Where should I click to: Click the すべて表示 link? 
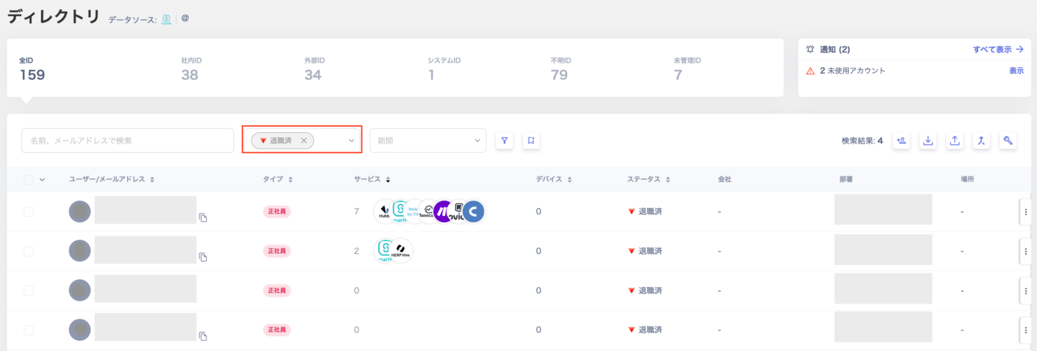[998, 49]
